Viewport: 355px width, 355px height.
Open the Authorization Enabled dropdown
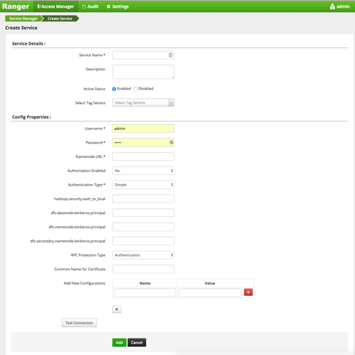(143, 171)
